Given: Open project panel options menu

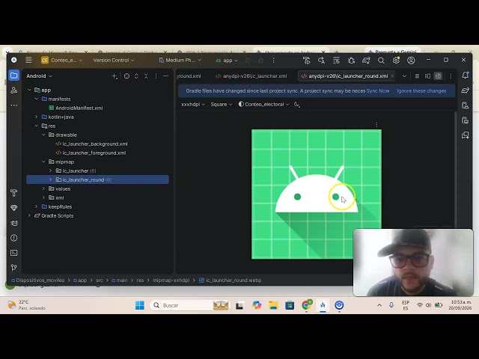Looking at the screenshot, I should (156, 76).
